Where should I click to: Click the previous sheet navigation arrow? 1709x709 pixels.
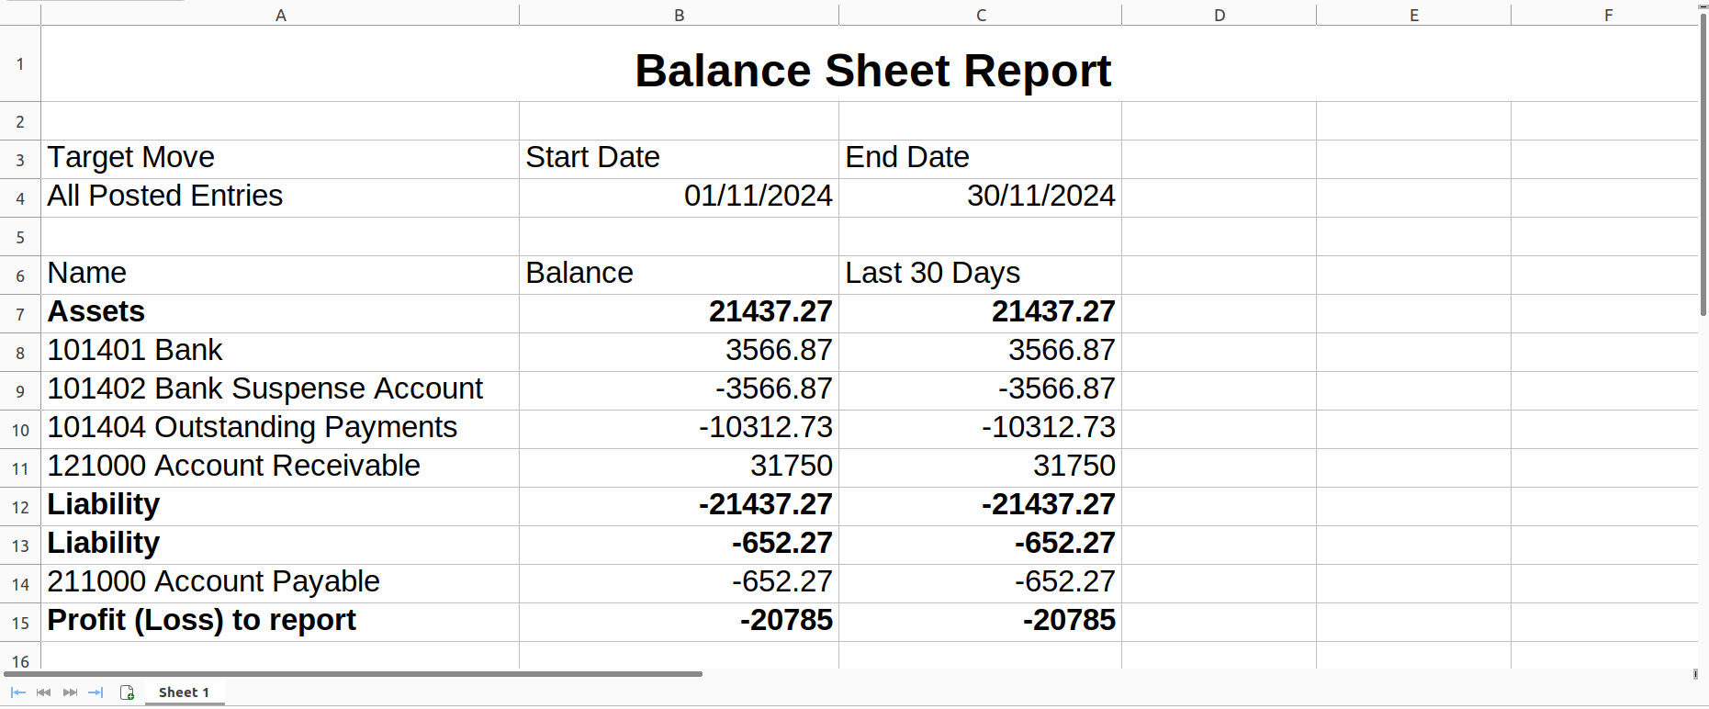pos(43,692)
